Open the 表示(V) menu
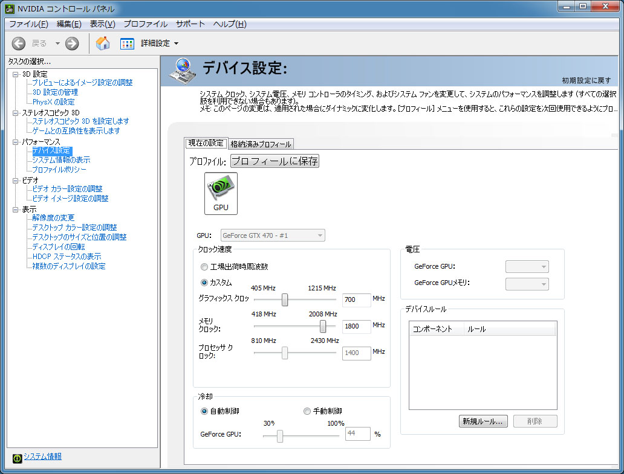Viewport: 624px width, 474px height. pos(102,24)
